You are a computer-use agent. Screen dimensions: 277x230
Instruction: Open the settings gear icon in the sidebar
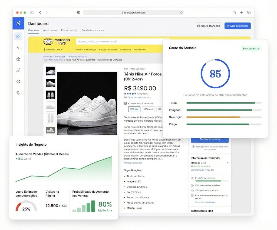click(x=18, y=81)
